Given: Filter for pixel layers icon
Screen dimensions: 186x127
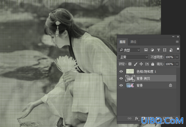Looking at the screenshot, I should point(146,50).
